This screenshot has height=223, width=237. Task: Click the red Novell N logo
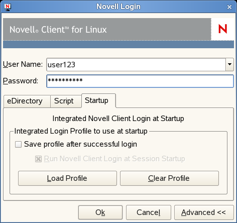point(223,29)
